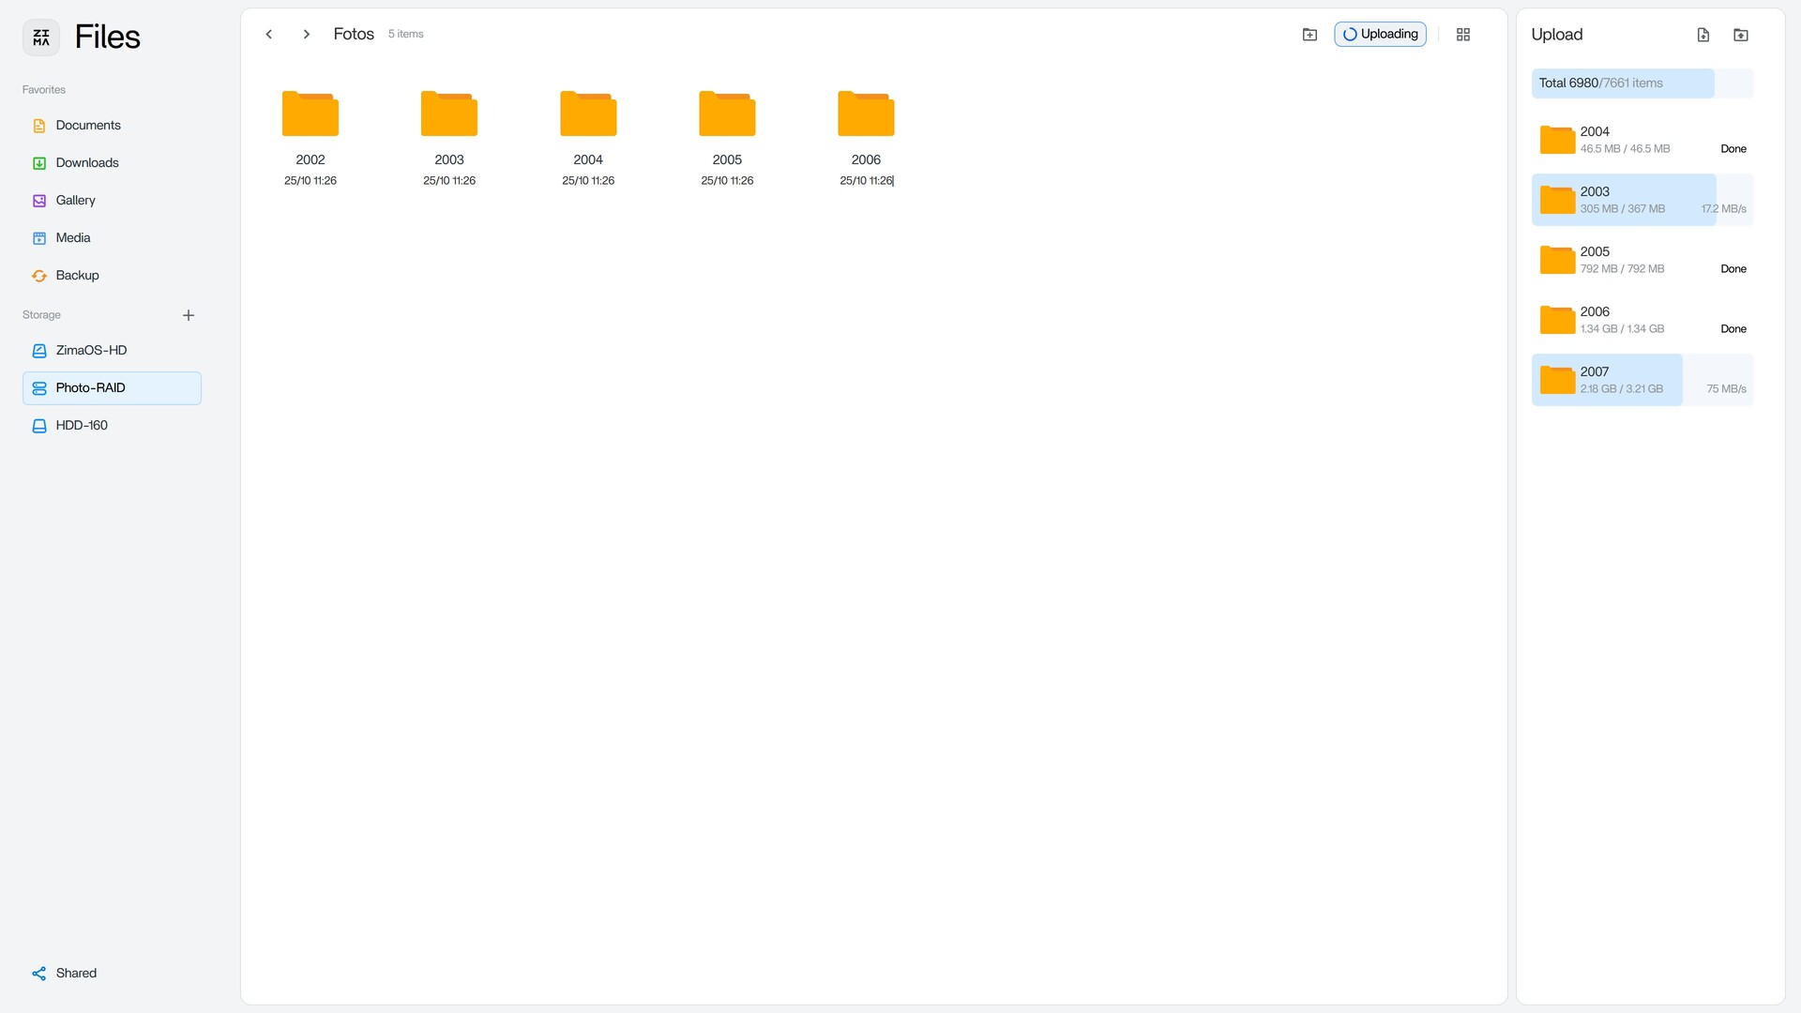Screen dimensions: 1801x1013
Task: Select the HDD-160 storage drive
Action: coord(82,426)
